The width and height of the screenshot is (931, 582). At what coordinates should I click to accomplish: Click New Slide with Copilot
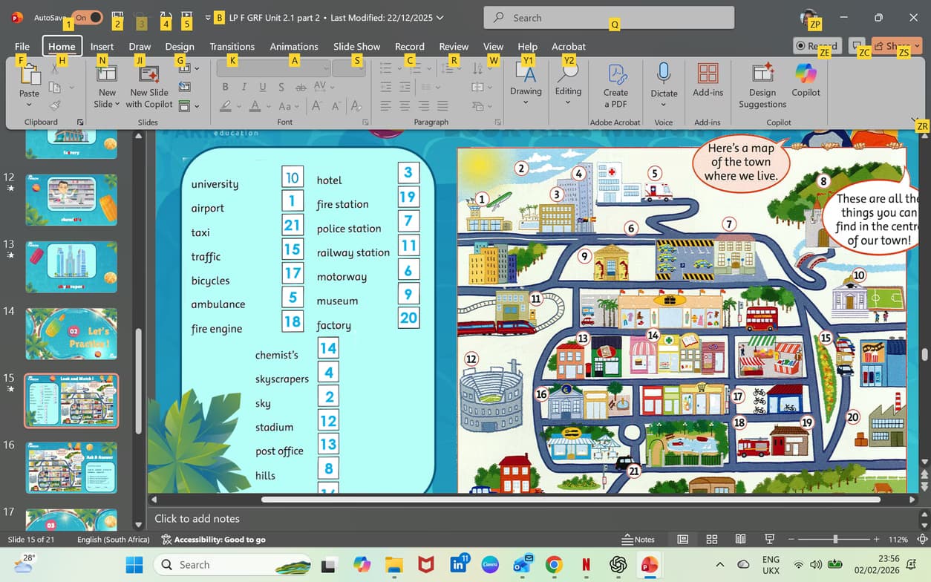pyautogui.click(x=149, y=85)
